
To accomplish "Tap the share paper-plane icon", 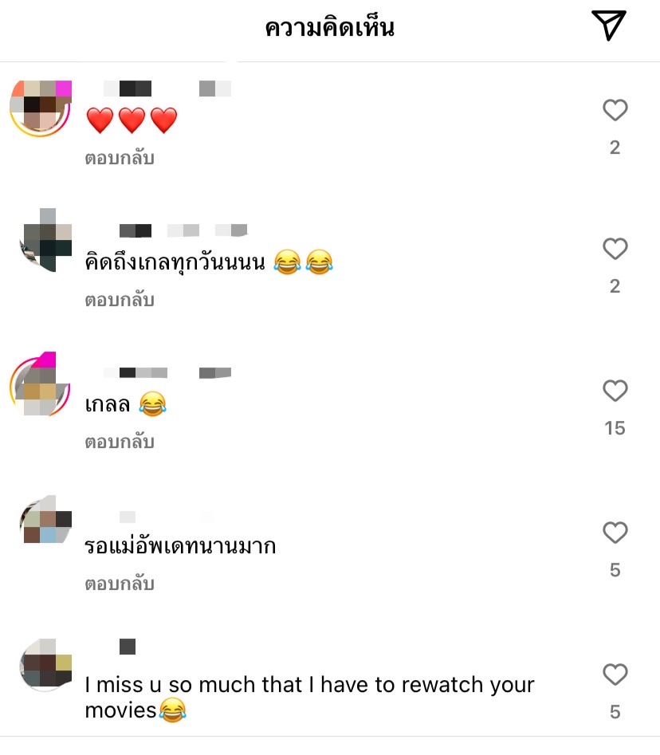I will (609, 26).
